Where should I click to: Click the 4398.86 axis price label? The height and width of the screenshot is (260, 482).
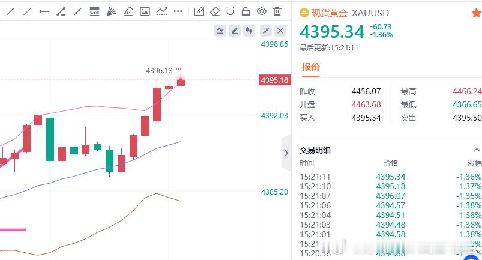(274, 44)
